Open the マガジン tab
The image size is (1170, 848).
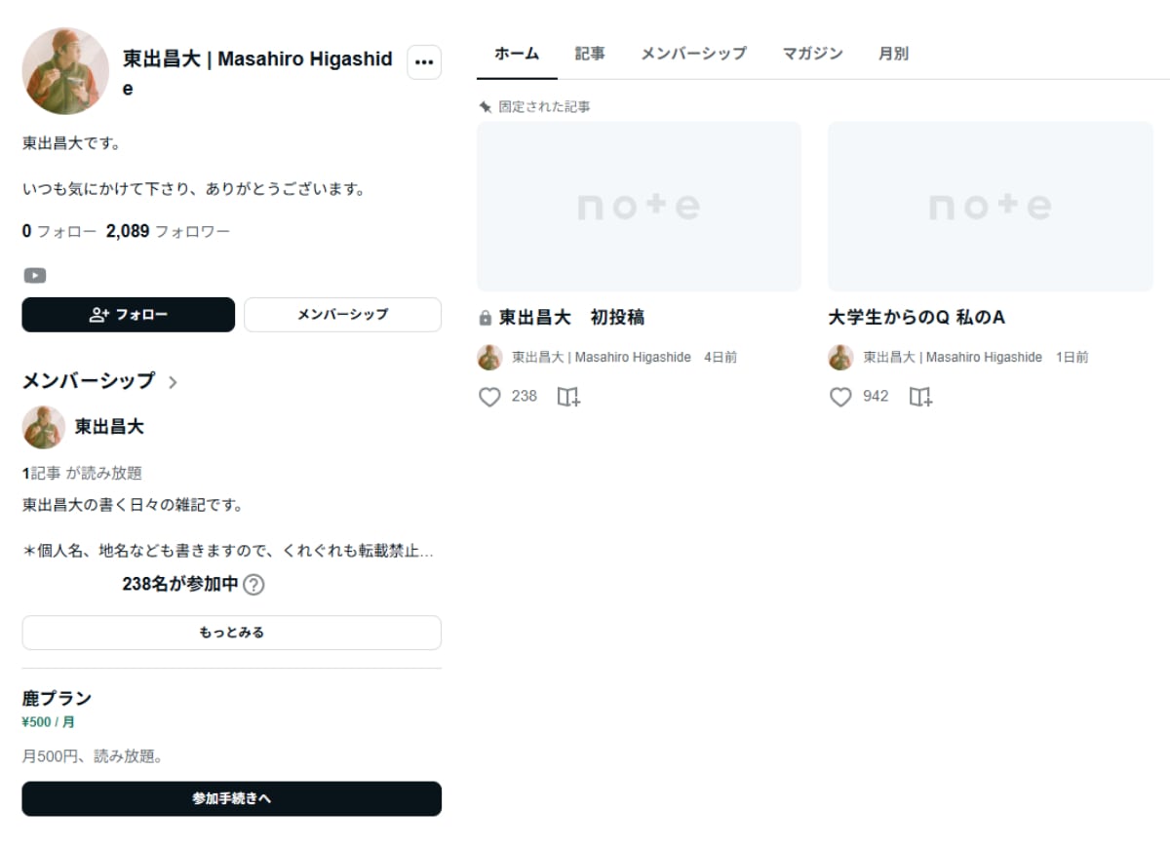point(812,54)
